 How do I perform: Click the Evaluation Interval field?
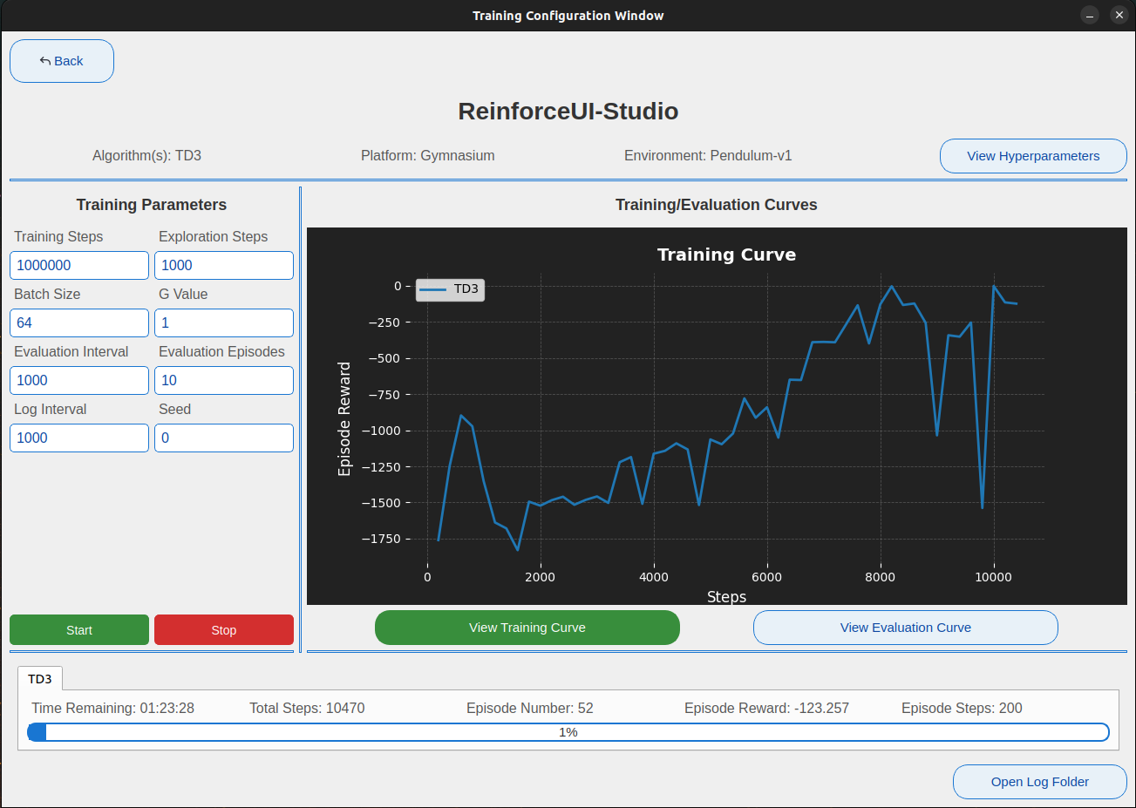pos(78,380)
